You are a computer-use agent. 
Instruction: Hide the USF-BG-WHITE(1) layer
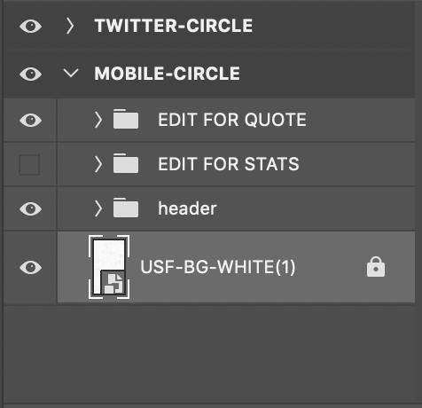[30, 268]
